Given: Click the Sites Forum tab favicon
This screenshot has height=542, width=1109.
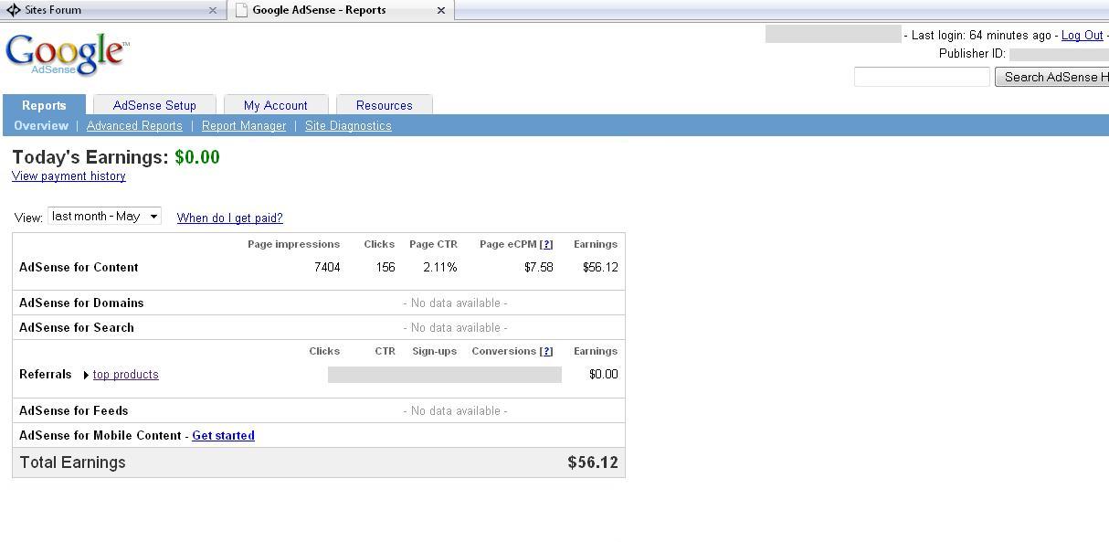Looking at the screenshot, I should click(14, 10).
